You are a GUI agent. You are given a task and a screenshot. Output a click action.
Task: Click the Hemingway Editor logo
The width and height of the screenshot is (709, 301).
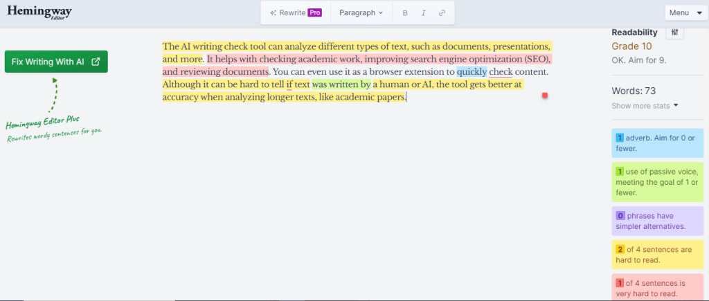pos(39,12)
